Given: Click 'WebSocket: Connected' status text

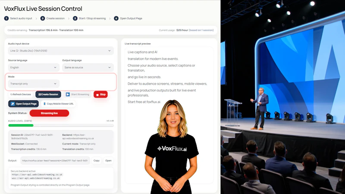Looking at the screenshot, I should click(x=25, y=144).
